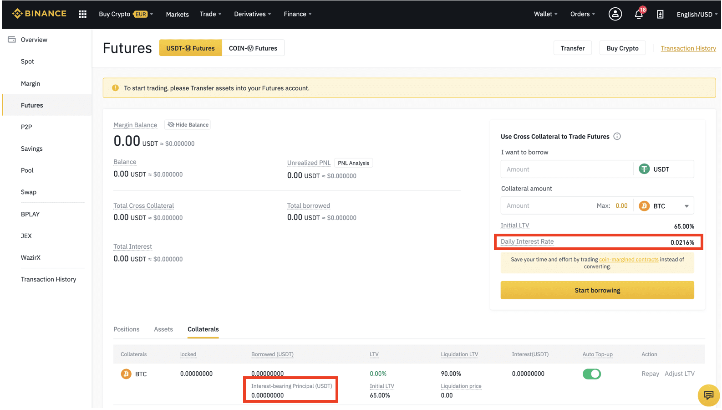Click the borrow Amount input field
This screenshot has width=722, height=410.
(567, 169)
